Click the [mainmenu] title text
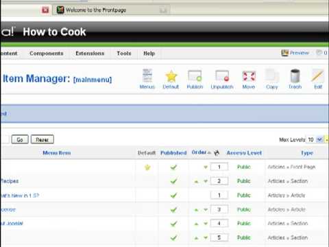This screenshot has width=329, height=247. [x=93, y=80]
